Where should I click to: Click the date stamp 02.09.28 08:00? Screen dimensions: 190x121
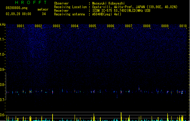coord(18,14)
